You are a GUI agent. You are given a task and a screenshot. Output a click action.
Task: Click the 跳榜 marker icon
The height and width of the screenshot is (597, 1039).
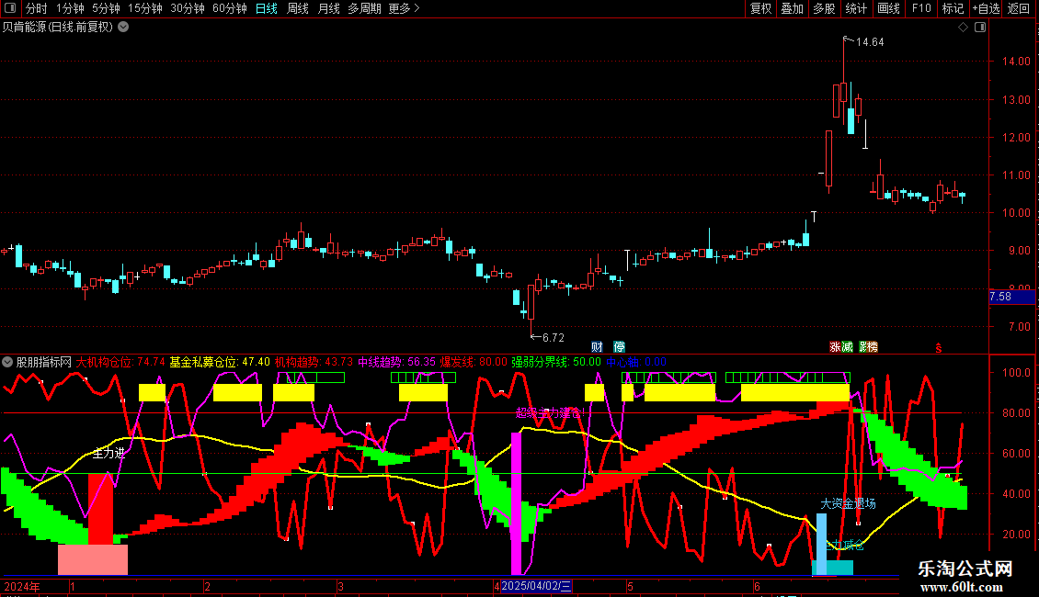pos(868,347)
